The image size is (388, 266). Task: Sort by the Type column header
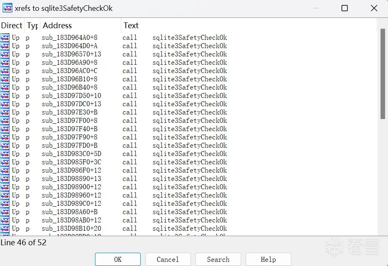coord(32,25)
